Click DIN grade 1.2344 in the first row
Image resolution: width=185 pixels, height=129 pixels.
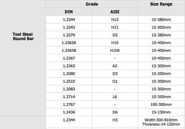pos(69,20)
